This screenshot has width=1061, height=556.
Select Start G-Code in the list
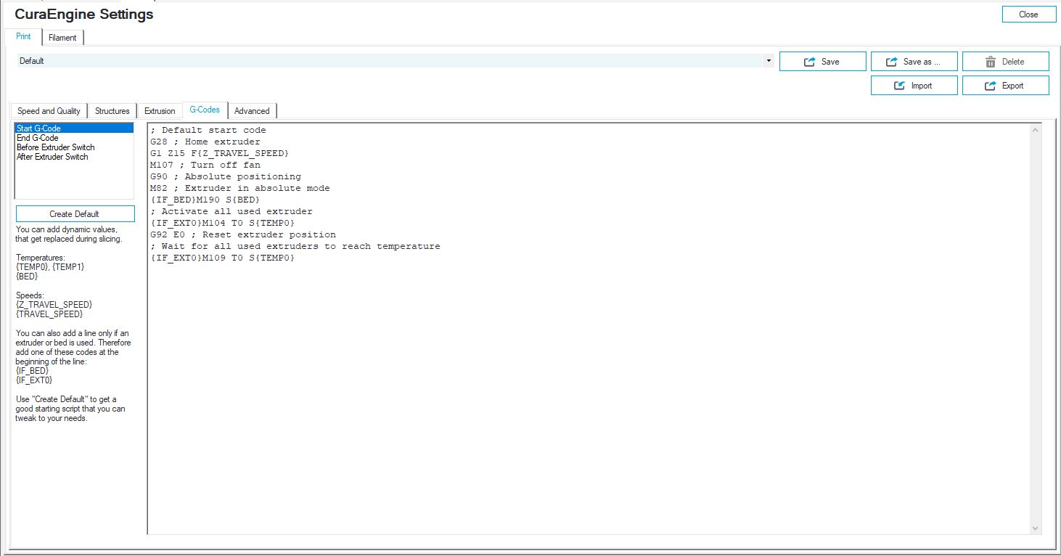[74, 128]
